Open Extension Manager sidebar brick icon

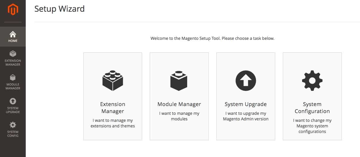(13, 54)
